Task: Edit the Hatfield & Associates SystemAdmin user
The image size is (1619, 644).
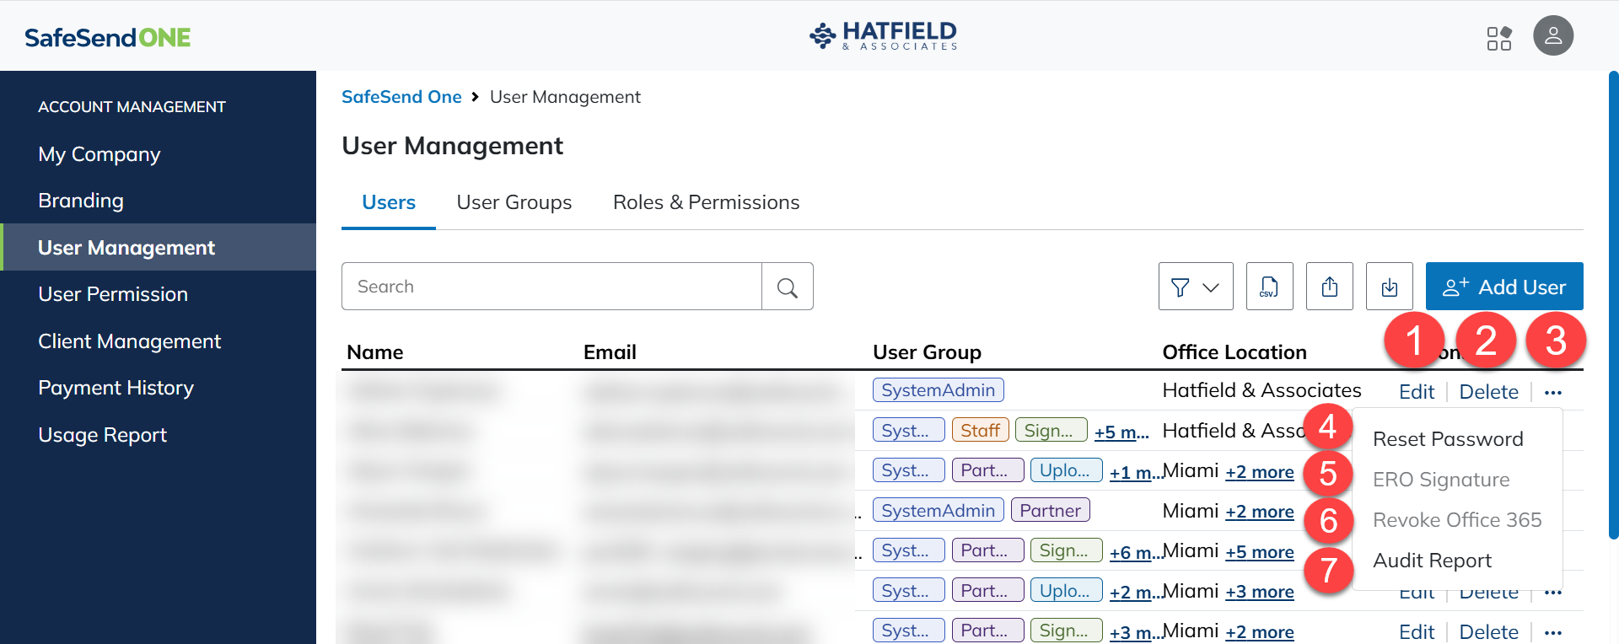Action: pyautogui.click(x=1417, y=392)
